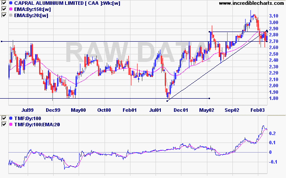Viewport: 286px width, 178px height.
Task: Click the Jul01 date axis label
Action: (155, 110)
